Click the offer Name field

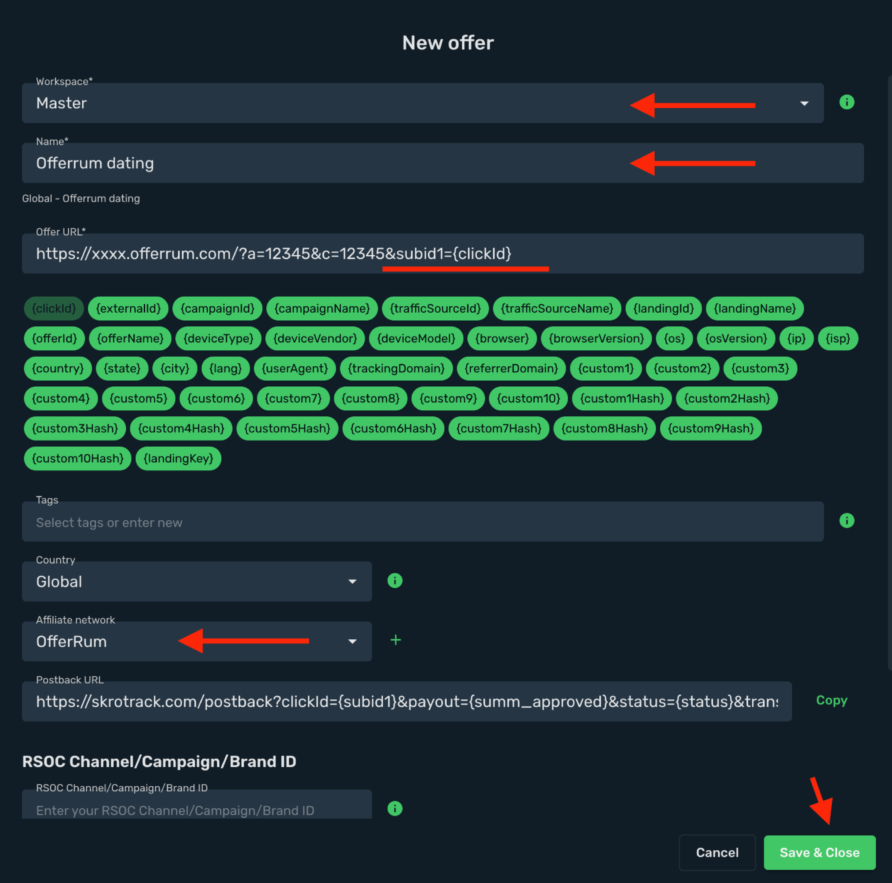point(443,163)
